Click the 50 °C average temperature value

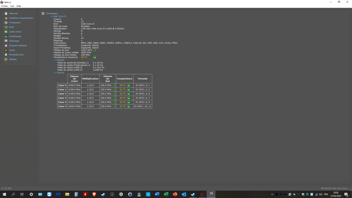(84, 57)
